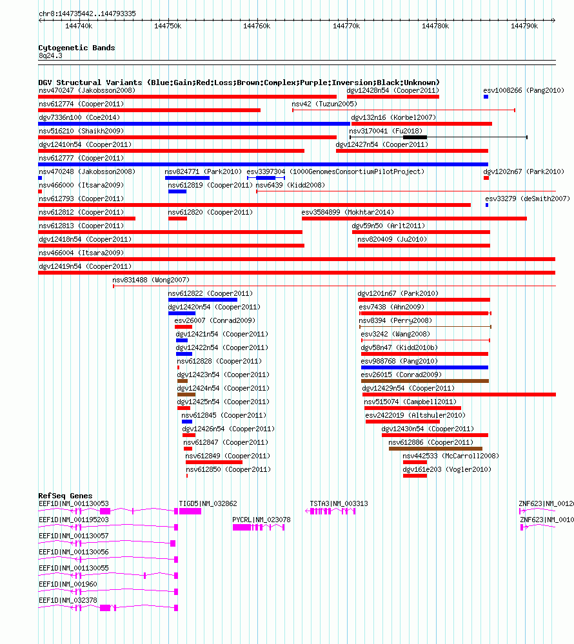Image resolution: width=574 pixels, height=644 pixels.
Task: Select dgv12410n54 (Cooper2011) variant label
Action: coord(85,144)
